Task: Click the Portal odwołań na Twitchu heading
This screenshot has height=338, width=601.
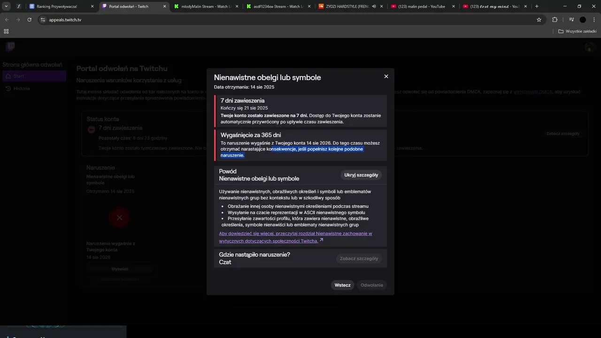Action: tap(122, 69)
